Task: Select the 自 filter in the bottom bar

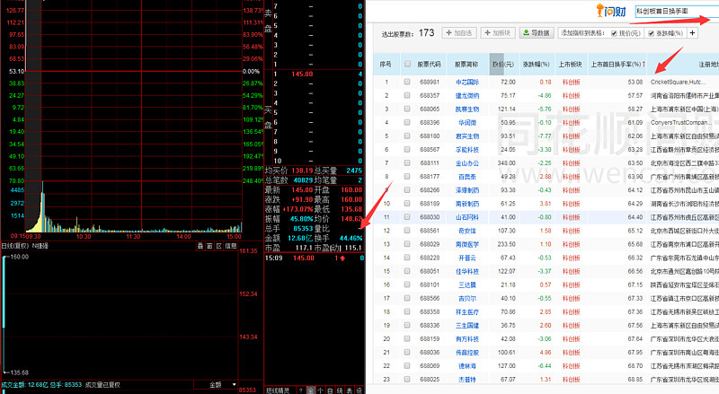Action: (x=330, y=390)
